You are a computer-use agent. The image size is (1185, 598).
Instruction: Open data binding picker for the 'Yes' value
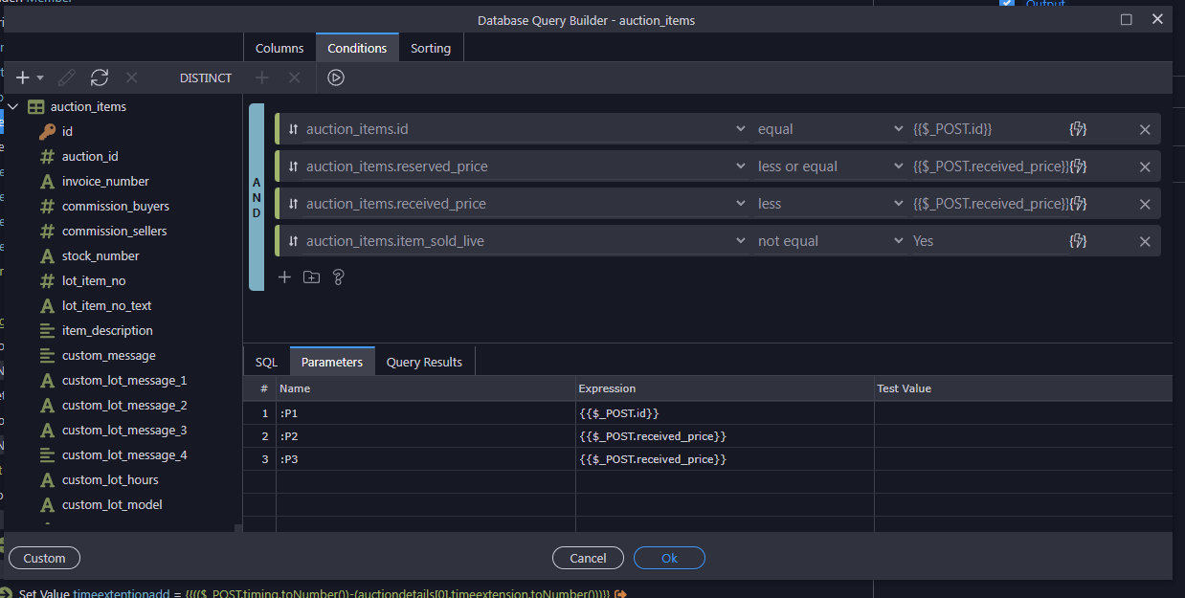pyautogui.click(x=1078, y=241)
